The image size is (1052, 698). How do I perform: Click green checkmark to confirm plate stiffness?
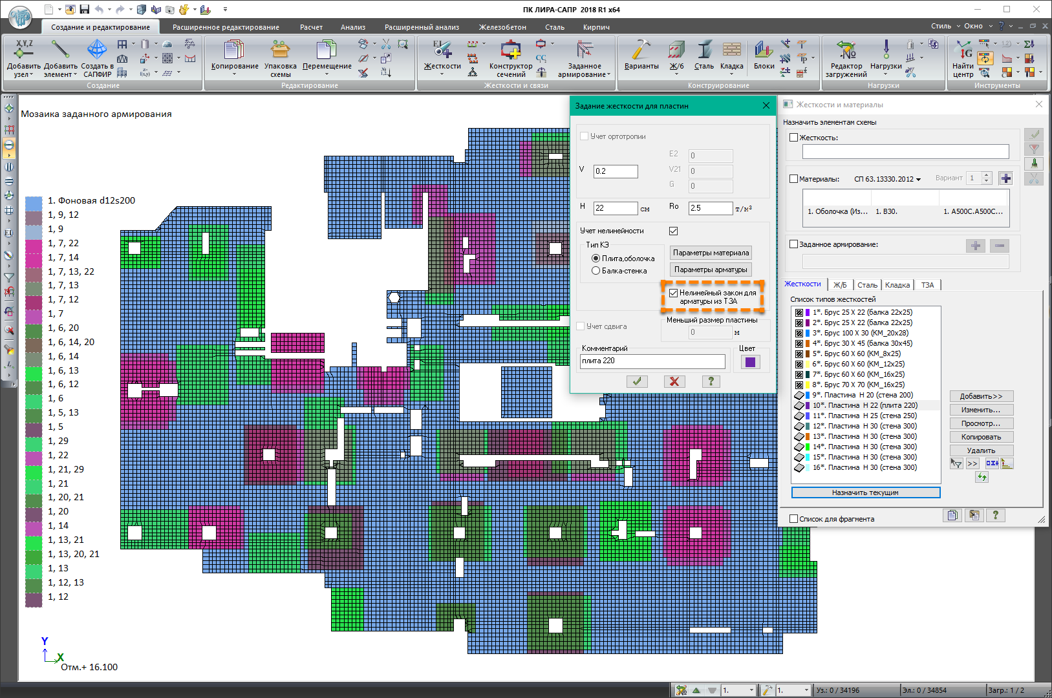click(637, 381)
